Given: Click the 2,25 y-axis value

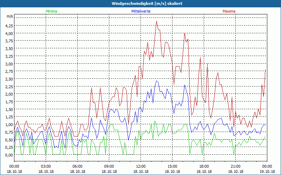Looking at the screenshot, I should [9, 86].
